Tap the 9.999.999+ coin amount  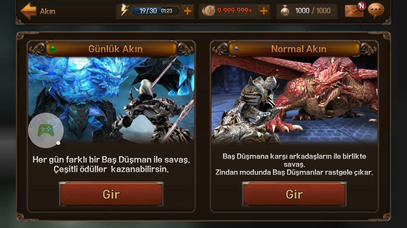coord(235,11)
